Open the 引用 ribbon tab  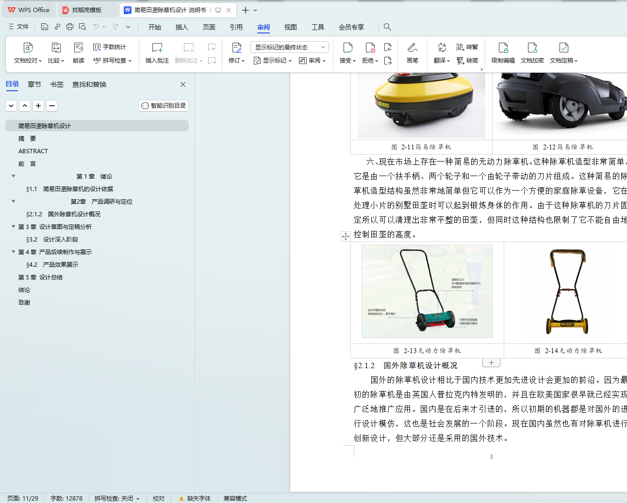[x=236, y=27]
